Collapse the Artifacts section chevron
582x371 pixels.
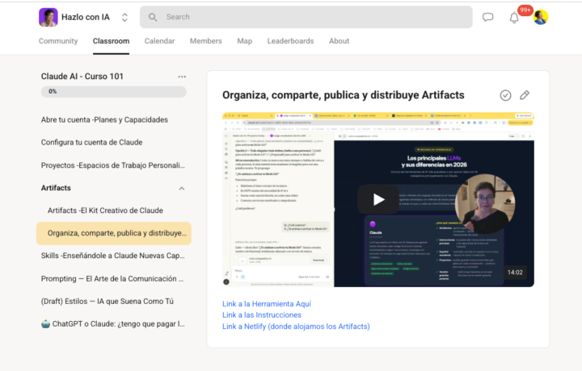tap(182, 188)
